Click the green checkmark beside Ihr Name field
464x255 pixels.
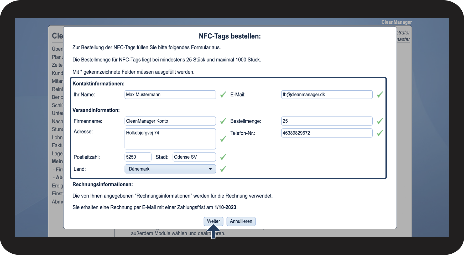[x=223, y=95]
